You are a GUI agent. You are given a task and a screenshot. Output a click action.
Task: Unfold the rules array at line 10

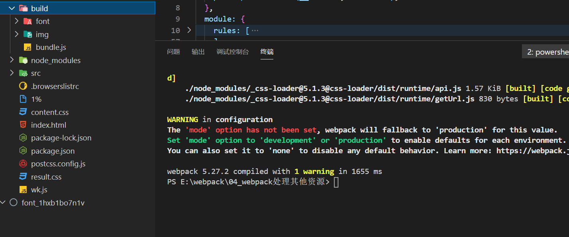189,30
